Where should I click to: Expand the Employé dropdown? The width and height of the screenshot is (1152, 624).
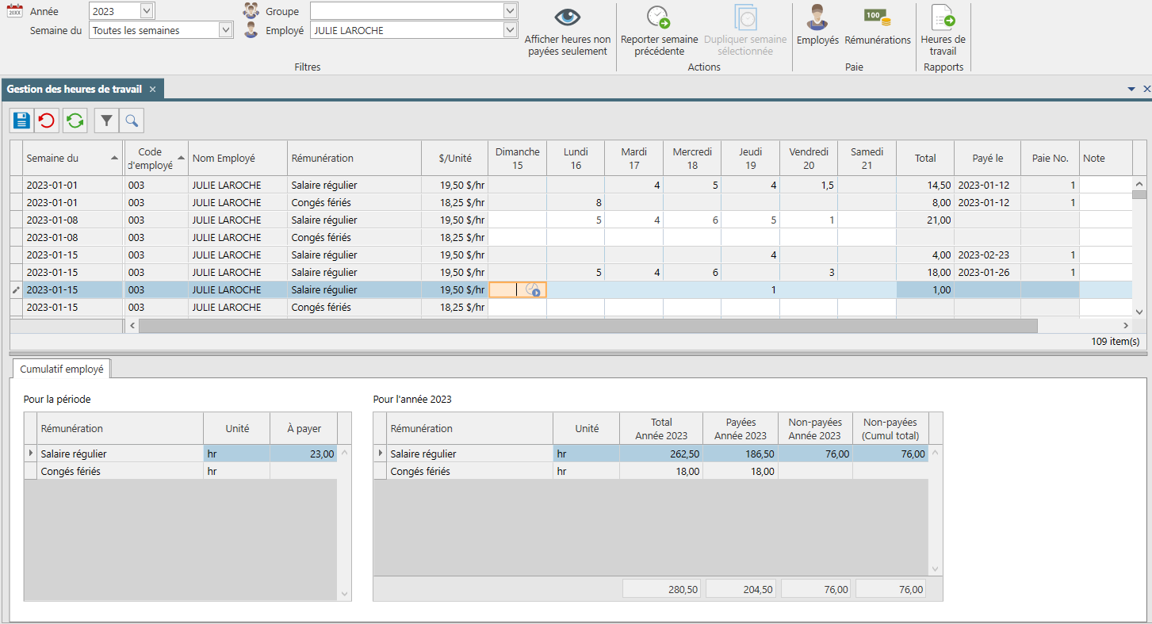[x=510, y=30]
